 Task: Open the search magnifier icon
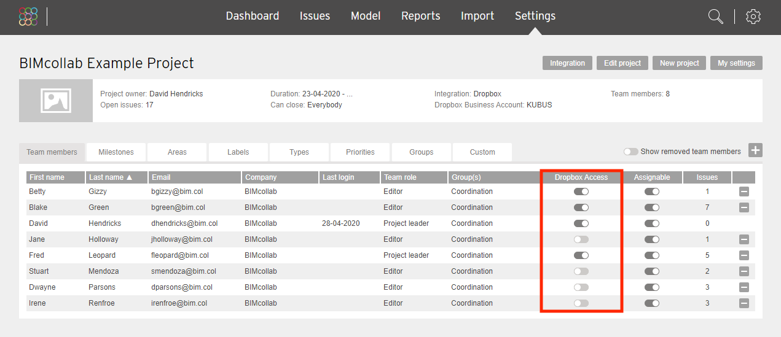pyautogui.click(x=715, y=17)
